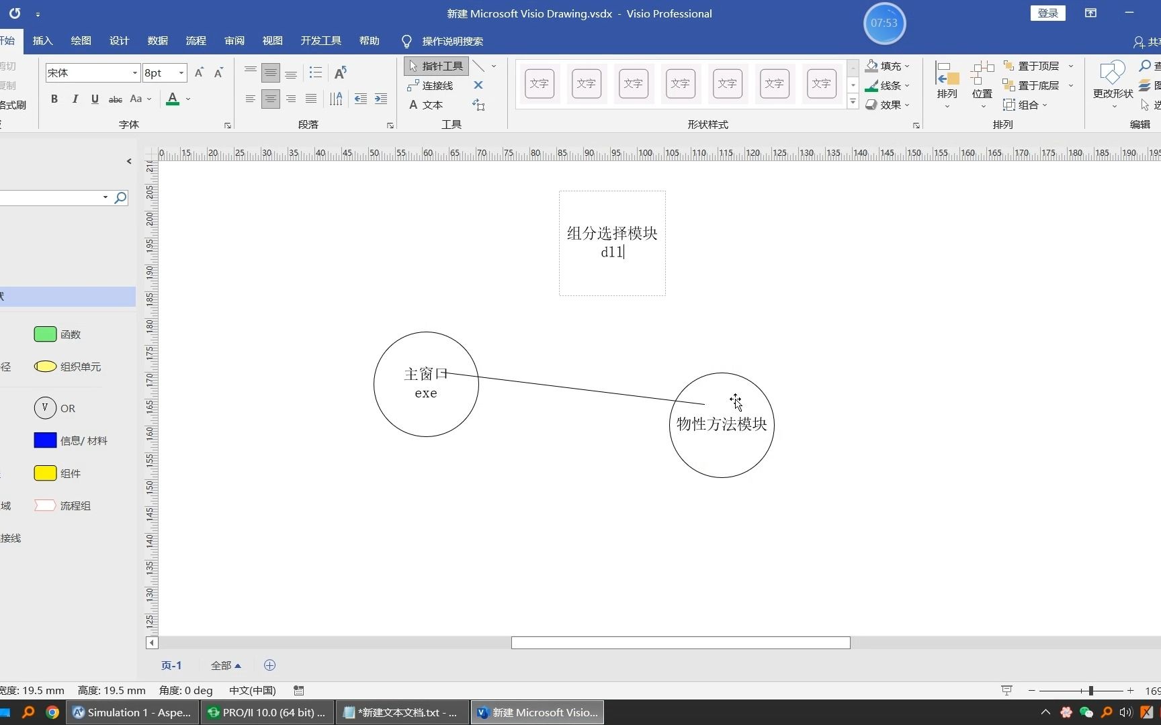The width and height of the screenshot is (1161, 725).
Task: Open font color dropdown arrow
Action: (188, 99)
